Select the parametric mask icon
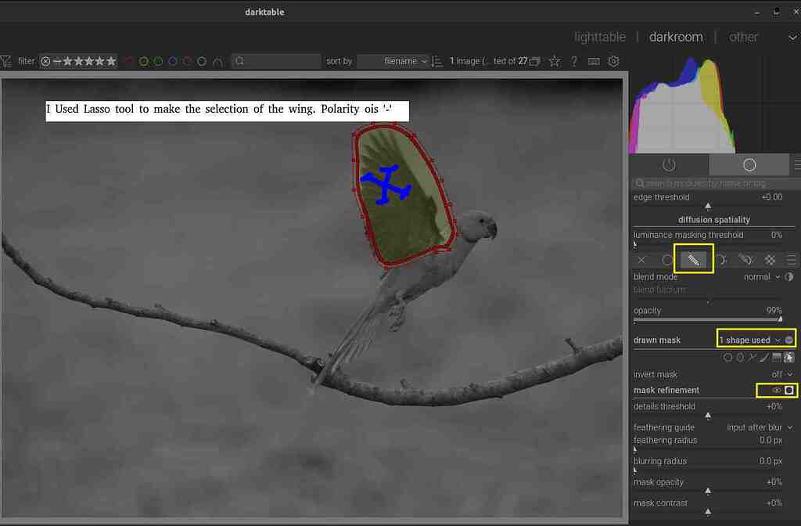The image size is (801, 526). [x=720, y=260]
